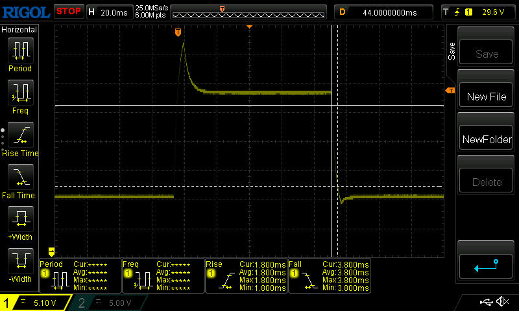
Task: Click the orange trigger position T marker on the grid
Action: click(x=178, y=32)
